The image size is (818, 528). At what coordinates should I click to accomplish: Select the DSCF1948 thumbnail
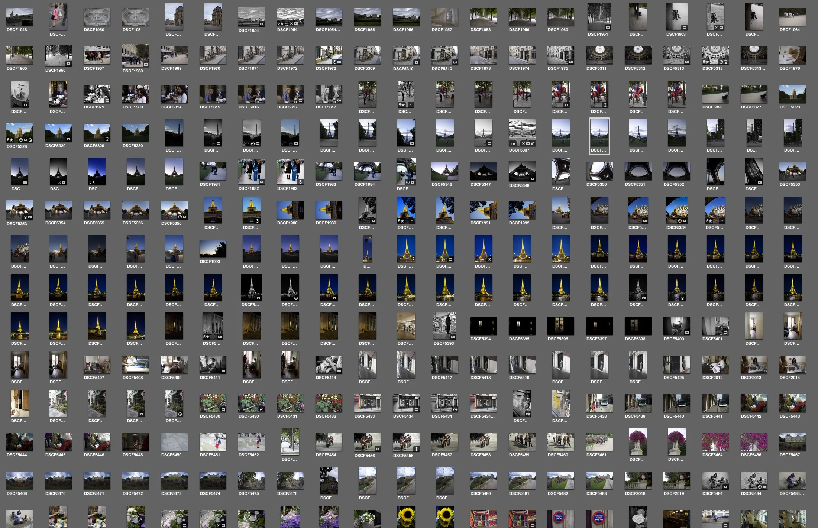coord(19,17)
